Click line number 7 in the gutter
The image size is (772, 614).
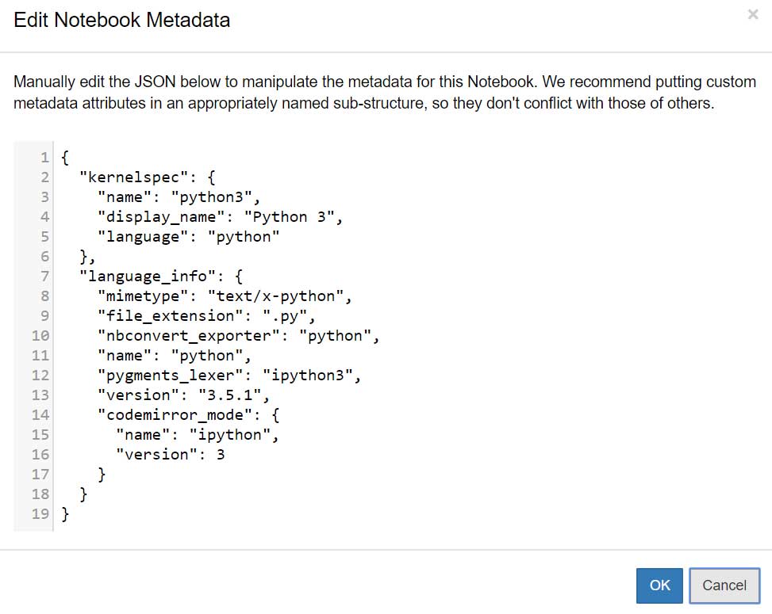(x=44, y=276)
